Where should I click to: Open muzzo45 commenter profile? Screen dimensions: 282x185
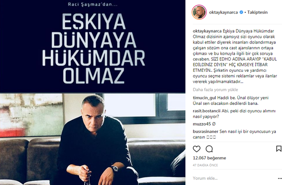click(x=202, y=124)
